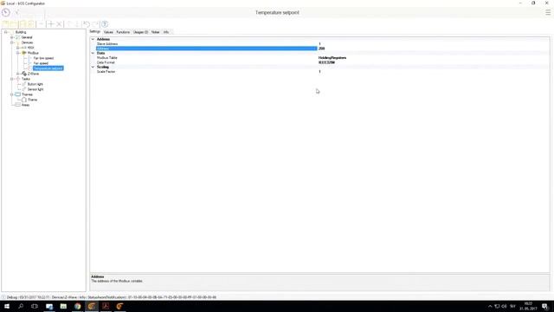The height and width of the screenshot is (312, 554).
Task: Select Fan speed in tree
Action: coord(41,63)
